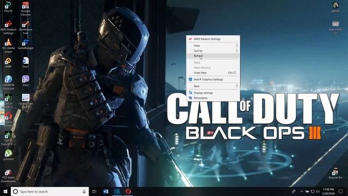Select the AIMP desktop shortcut

point(8,63)
